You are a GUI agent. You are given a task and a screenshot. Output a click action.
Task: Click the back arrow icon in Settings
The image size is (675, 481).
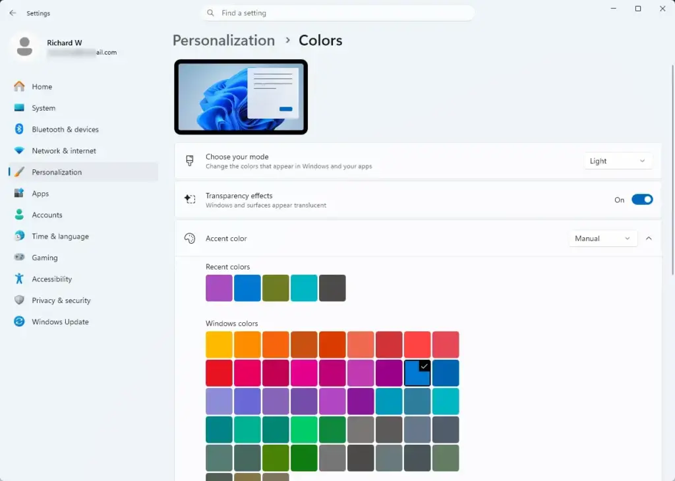point(13,13)
